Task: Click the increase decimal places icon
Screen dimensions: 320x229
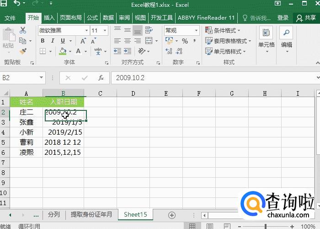Action: click(169, 51)
